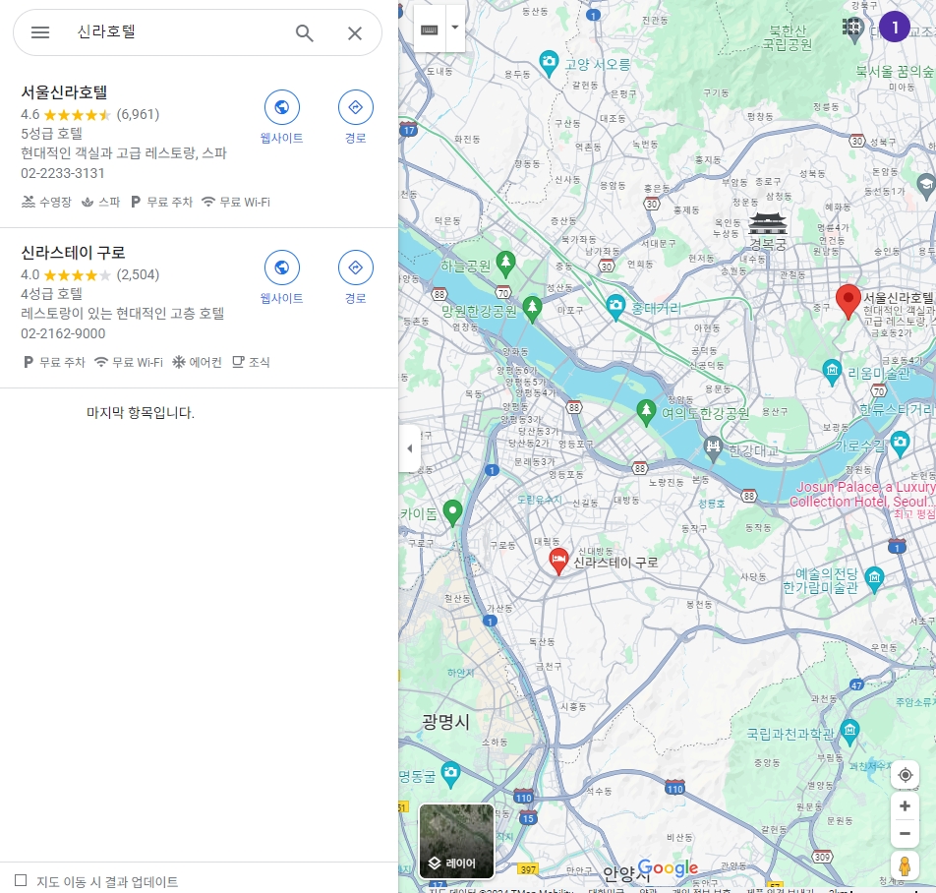Click the 신라스테이 구로 map label

coord(615,563)
